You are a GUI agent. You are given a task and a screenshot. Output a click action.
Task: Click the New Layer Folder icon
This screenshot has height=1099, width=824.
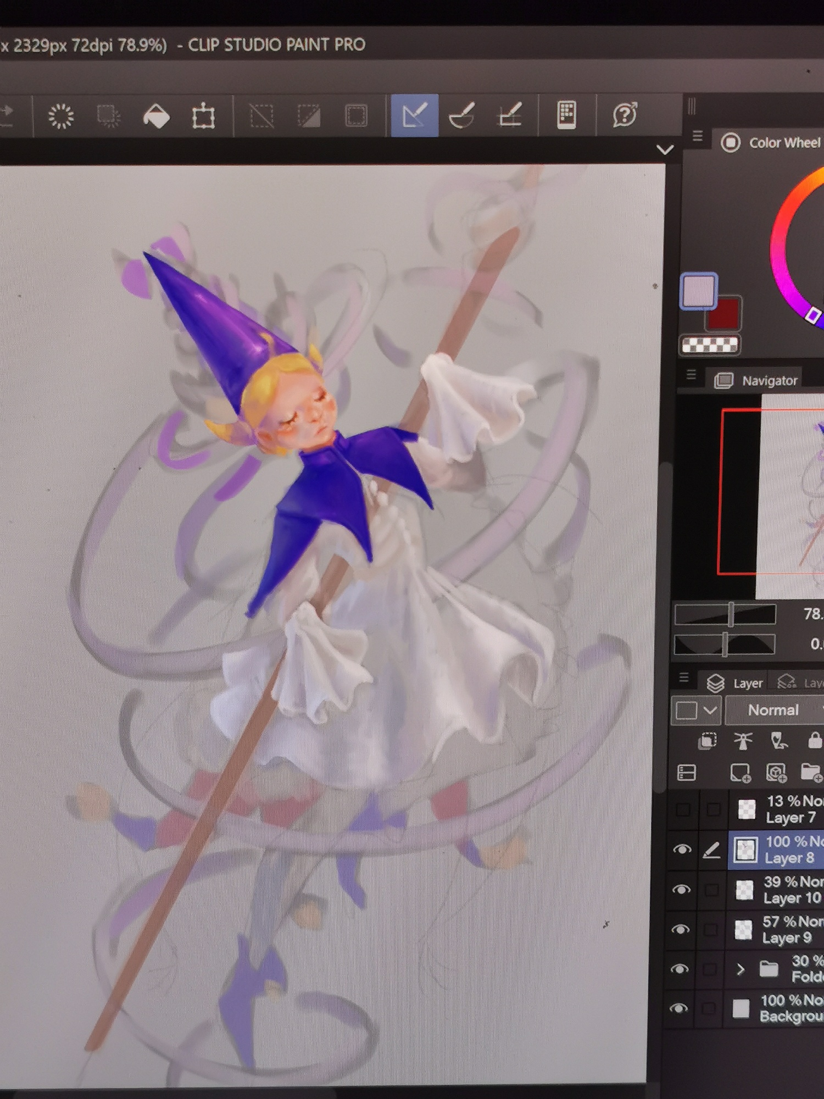coord(811,773)
